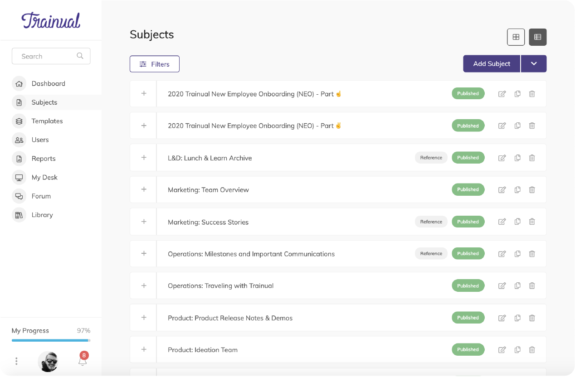Open the three-dot menu near the avatar

[16, 361]
